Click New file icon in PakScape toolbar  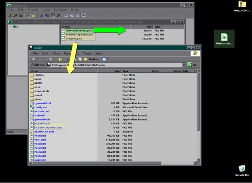[9, 15]
